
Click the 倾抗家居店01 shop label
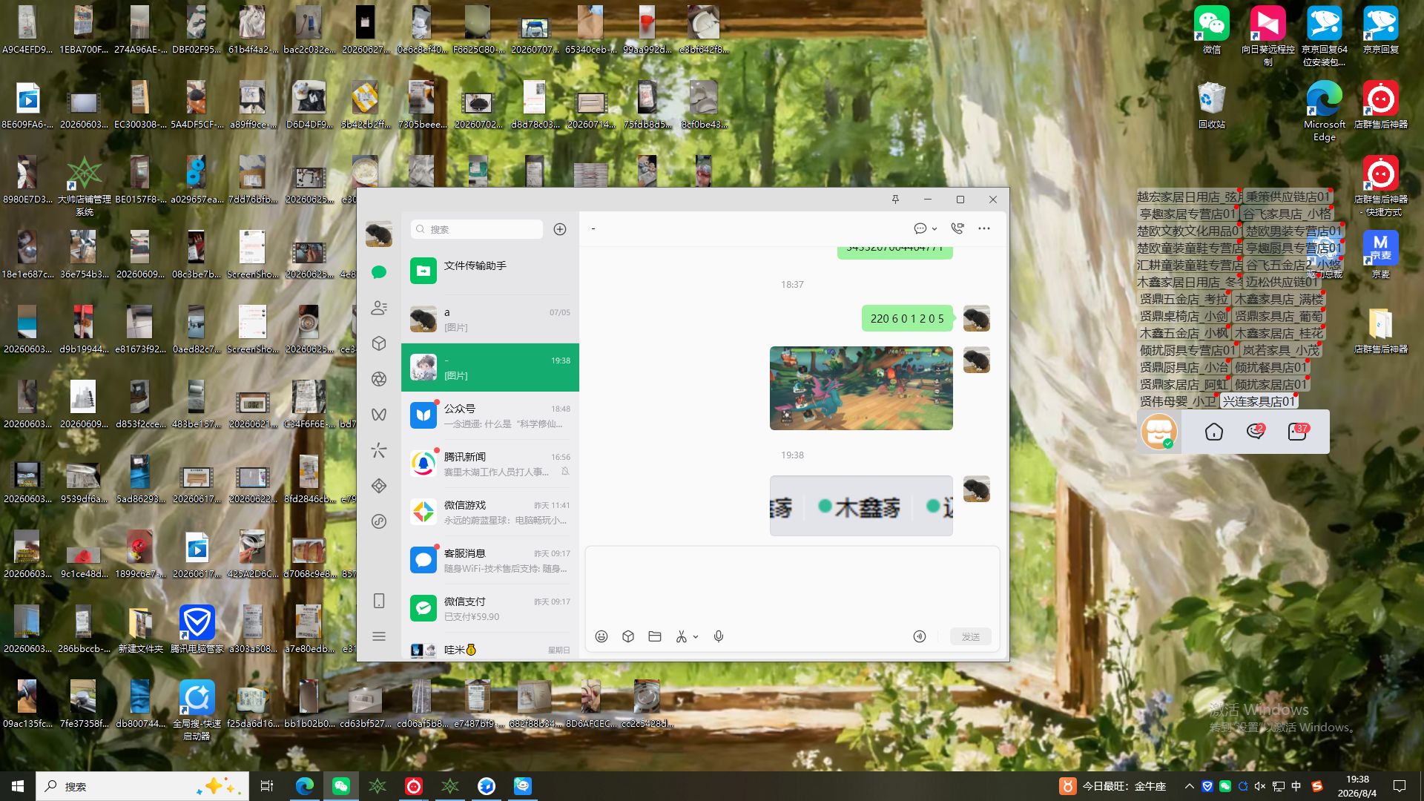pos(1270,384)
